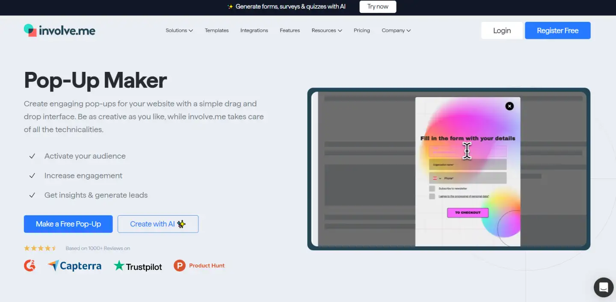This screenshot has width=616, height=302.
Task: Click the first input field in preview form
Action: [468, 151]
